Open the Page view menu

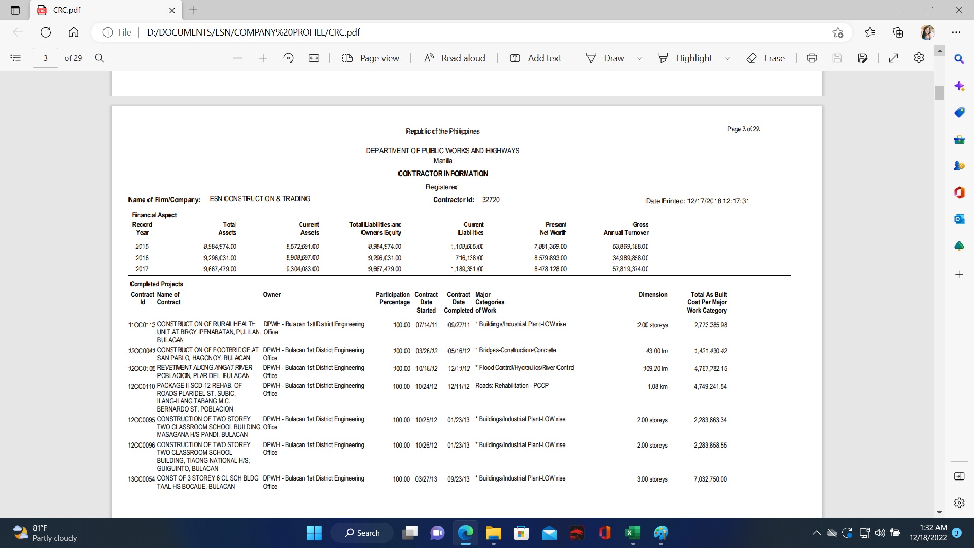(371, 58)
